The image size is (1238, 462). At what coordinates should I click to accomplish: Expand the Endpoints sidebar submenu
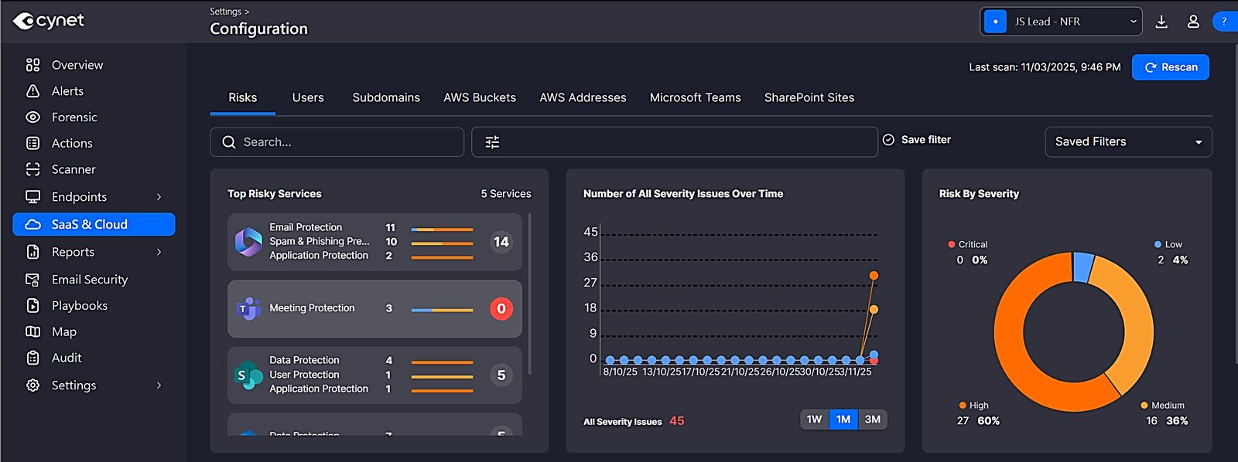(159, 197)
